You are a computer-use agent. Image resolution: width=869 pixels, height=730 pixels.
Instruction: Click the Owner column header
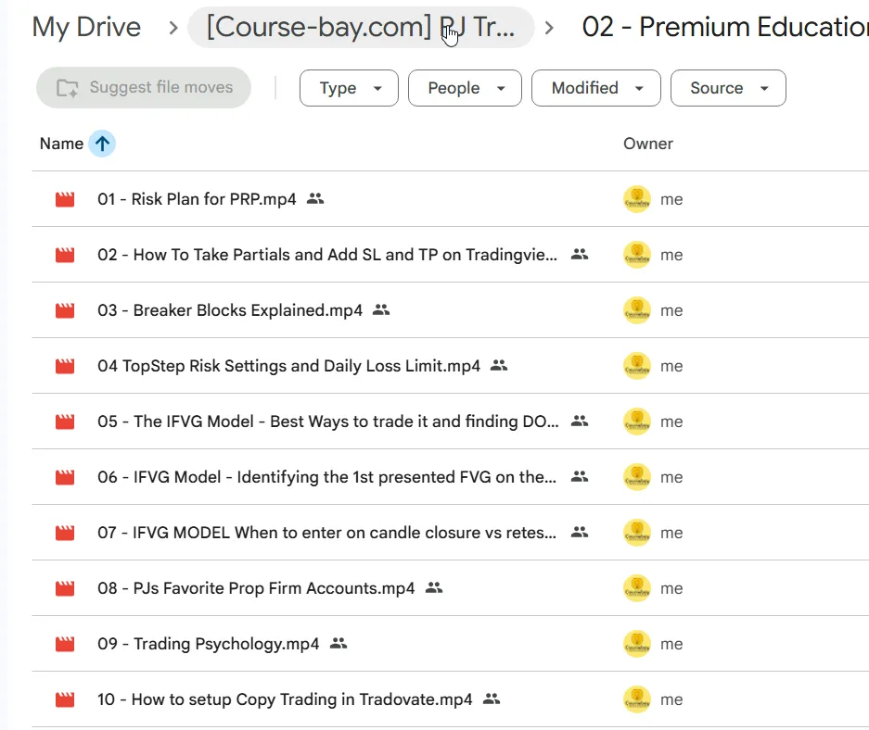pyautogui.click(x=648, y=144)
